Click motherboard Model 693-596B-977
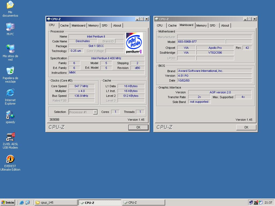Screen dimensions: 275x206 [201, 42]
